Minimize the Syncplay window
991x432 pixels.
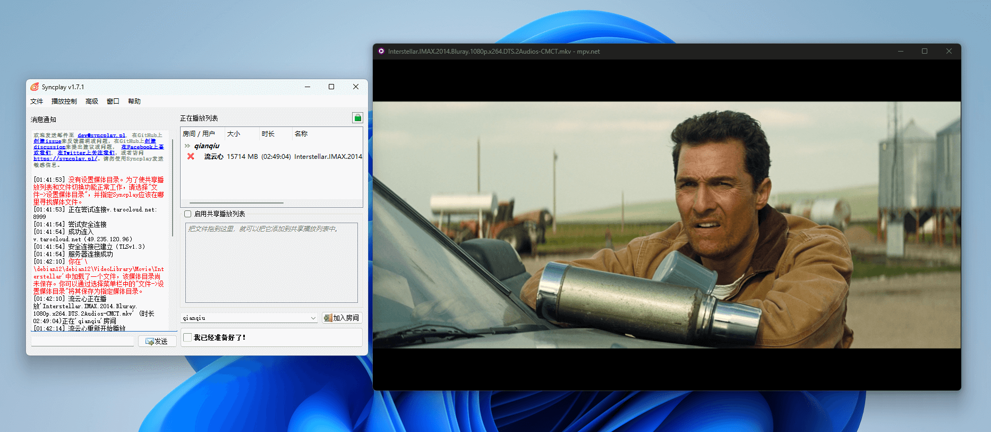(307, 87)
